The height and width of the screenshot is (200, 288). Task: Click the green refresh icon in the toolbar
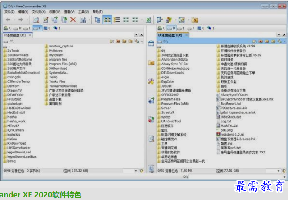click(148, 20)
